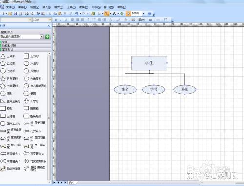Click the Save icon in the toolbar
The height and width of the screenshot is (186, 244).
16,14
